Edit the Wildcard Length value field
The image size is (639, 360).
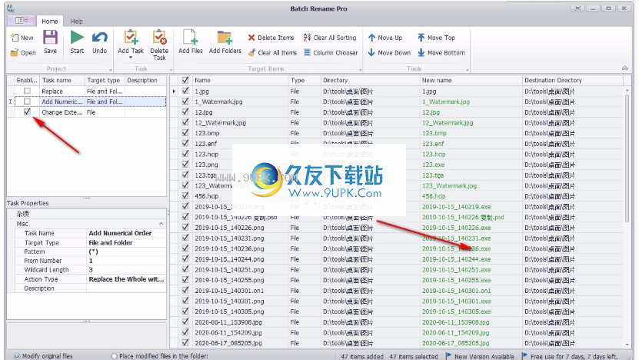pos(126,270)
